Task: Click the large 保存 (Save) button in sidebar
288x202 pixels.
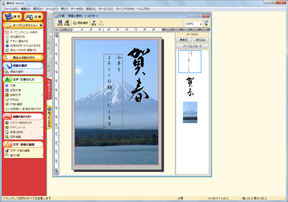Action: 12,16
